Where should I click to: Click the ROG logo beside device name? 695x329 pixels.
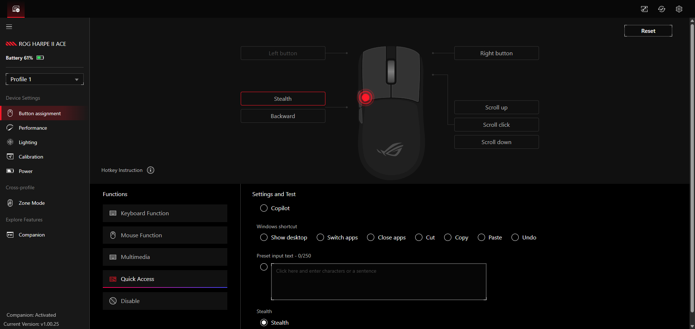coord(11,44)
